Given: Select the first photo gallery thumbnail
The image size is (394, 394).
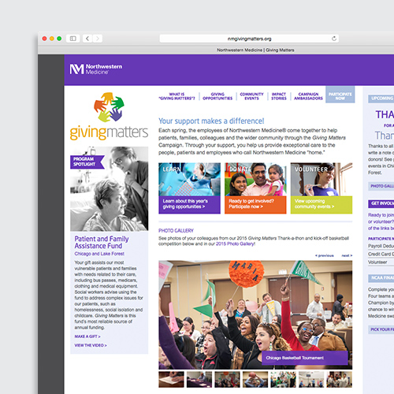Looking at the screenshot, I should [171, 379].
